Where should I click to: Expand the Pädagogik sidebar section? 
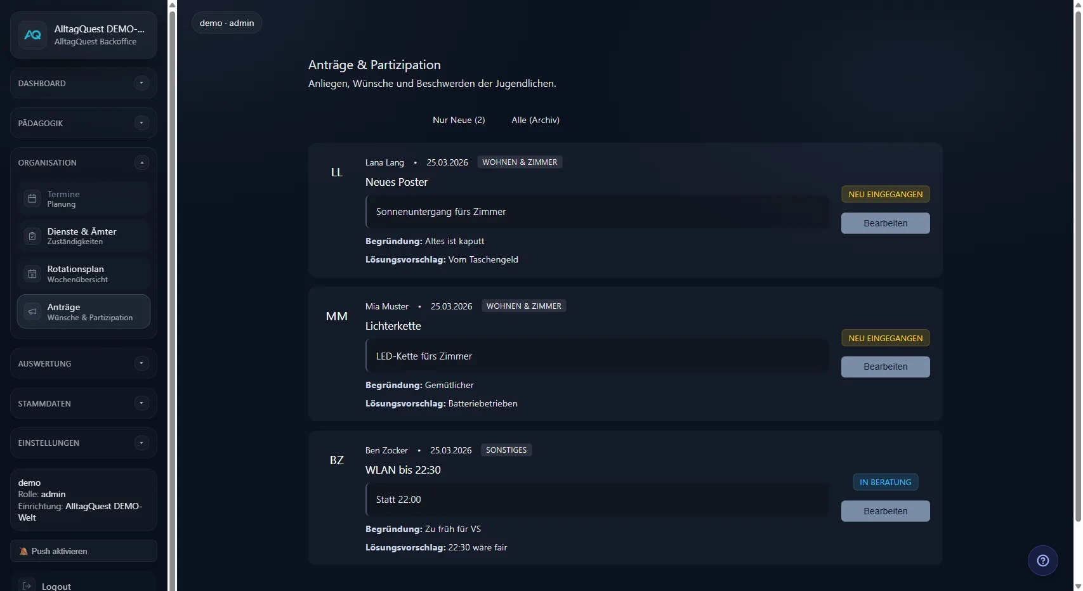(141, 123)
